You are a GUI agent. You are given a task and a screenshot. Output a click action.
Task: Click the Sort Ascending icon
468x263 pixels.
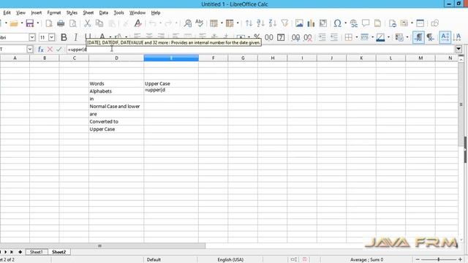pyautogui.click(x=260, y=23)
